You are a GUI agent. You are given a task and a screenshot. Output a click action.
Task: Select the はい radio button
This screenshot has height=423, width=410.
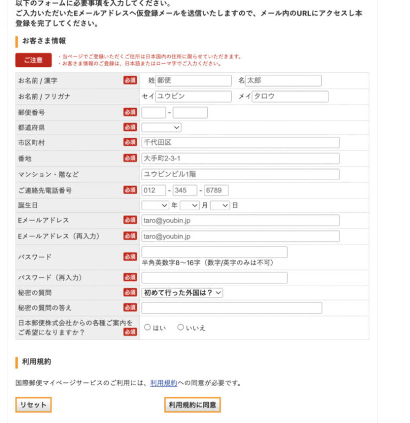[147, 327]
